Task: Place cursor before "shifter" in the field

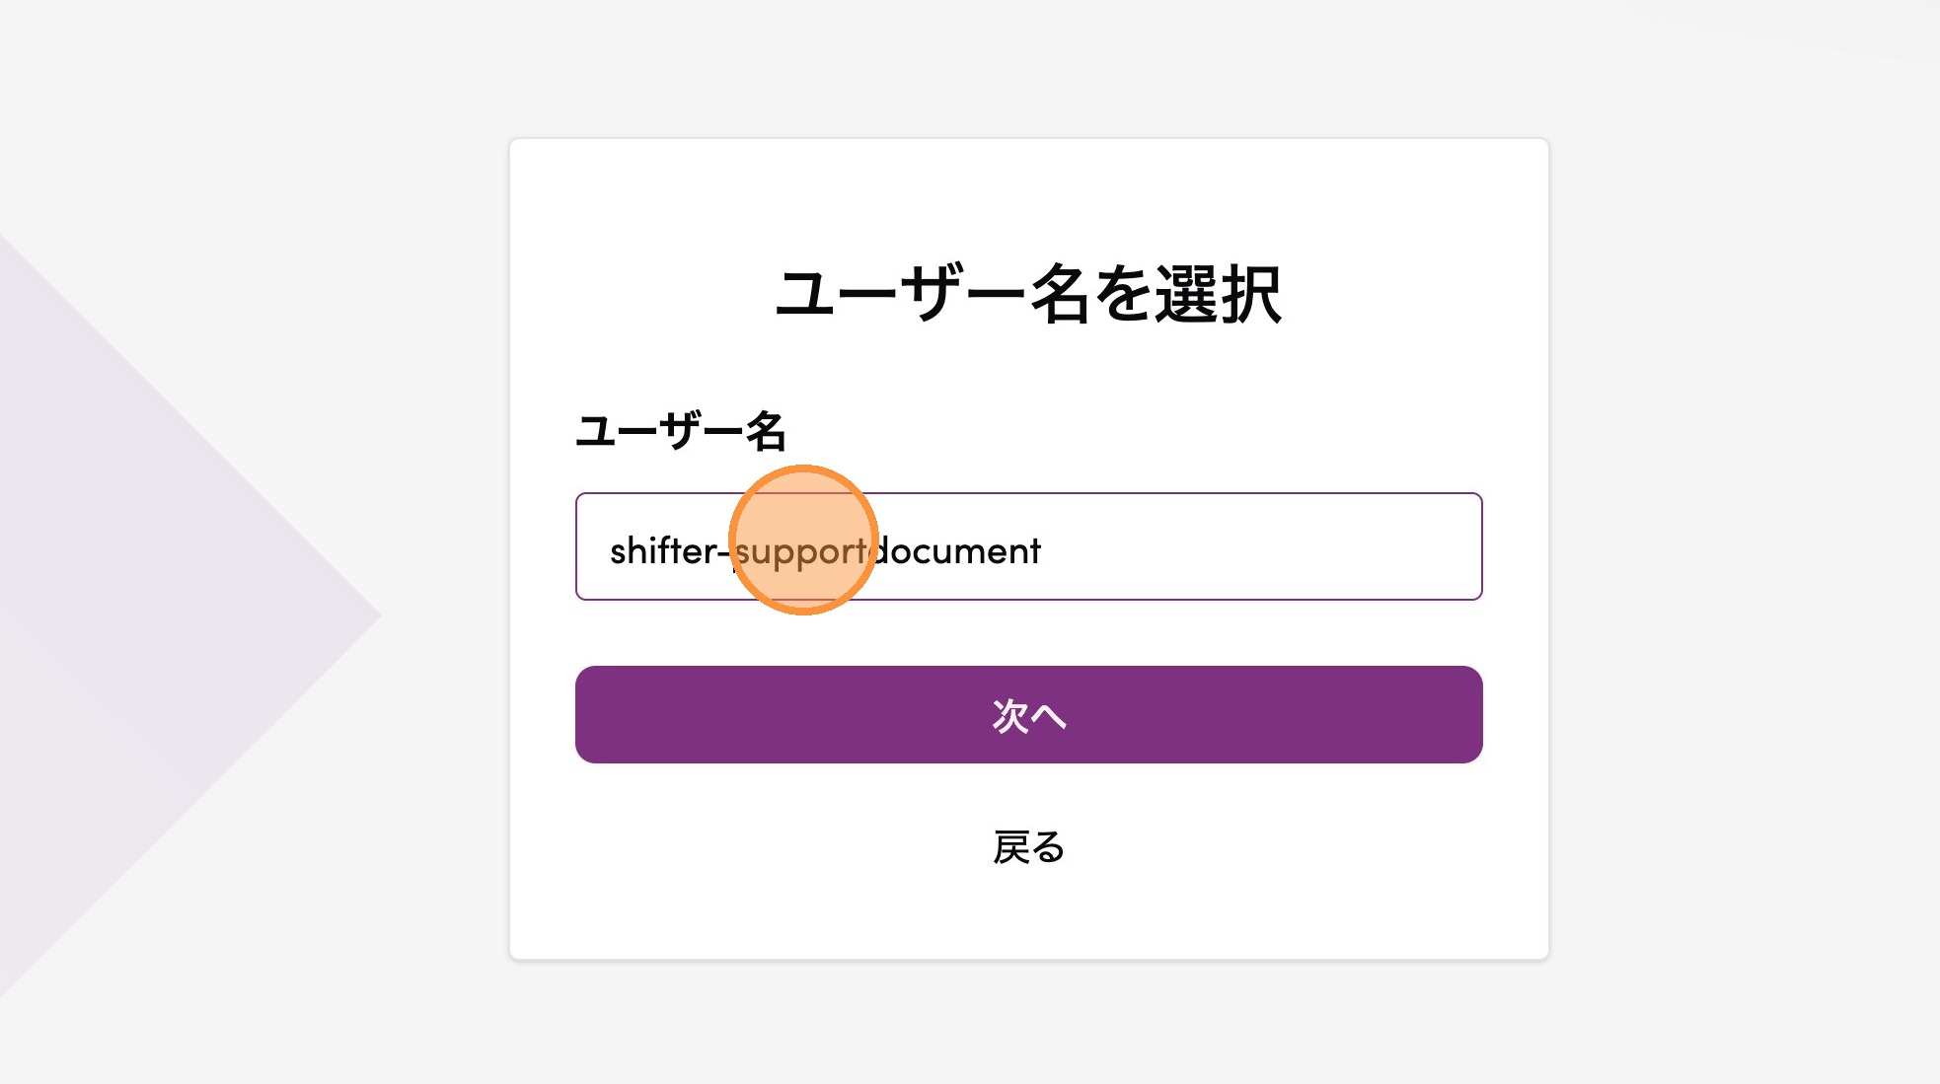Action: [x=610, y=550]
